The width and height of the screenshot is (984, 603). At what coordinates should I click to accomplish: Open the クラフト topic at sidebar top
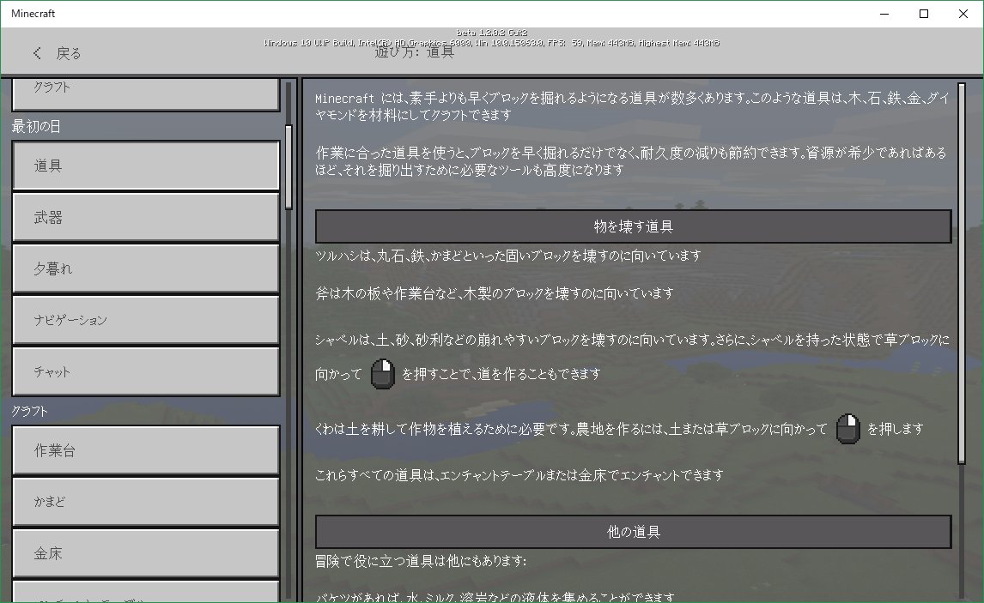click(146, 93)
